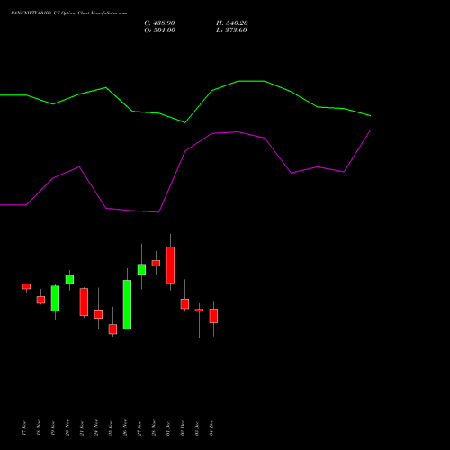Viewport: 450px width, 450px height.
Task: Click the purple indicator line's right endpoint
Action: point(371,130)
